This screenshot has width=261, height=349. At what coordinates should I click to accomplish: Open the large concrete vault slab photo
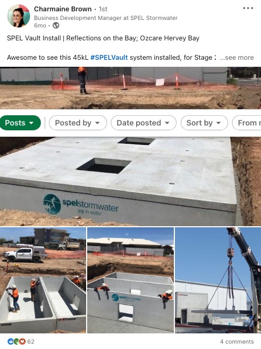(x=130, y=182)
